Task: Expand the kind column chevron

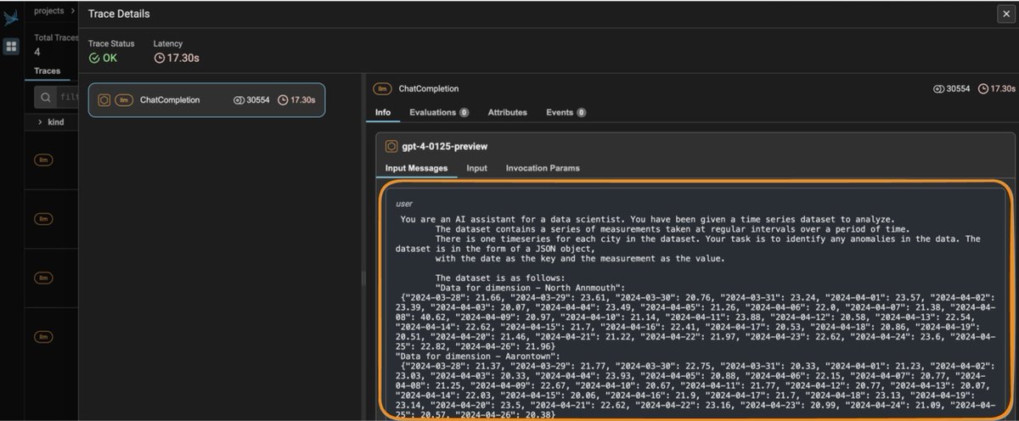Action: [x=40, y=122]
